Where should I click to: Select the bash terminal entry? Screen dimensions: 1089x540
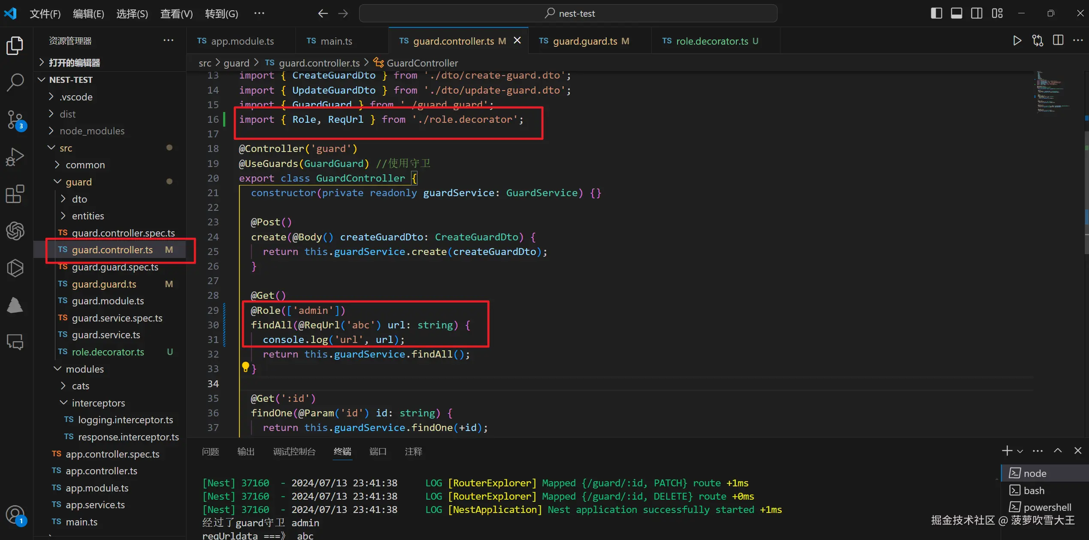point(1034,490)
